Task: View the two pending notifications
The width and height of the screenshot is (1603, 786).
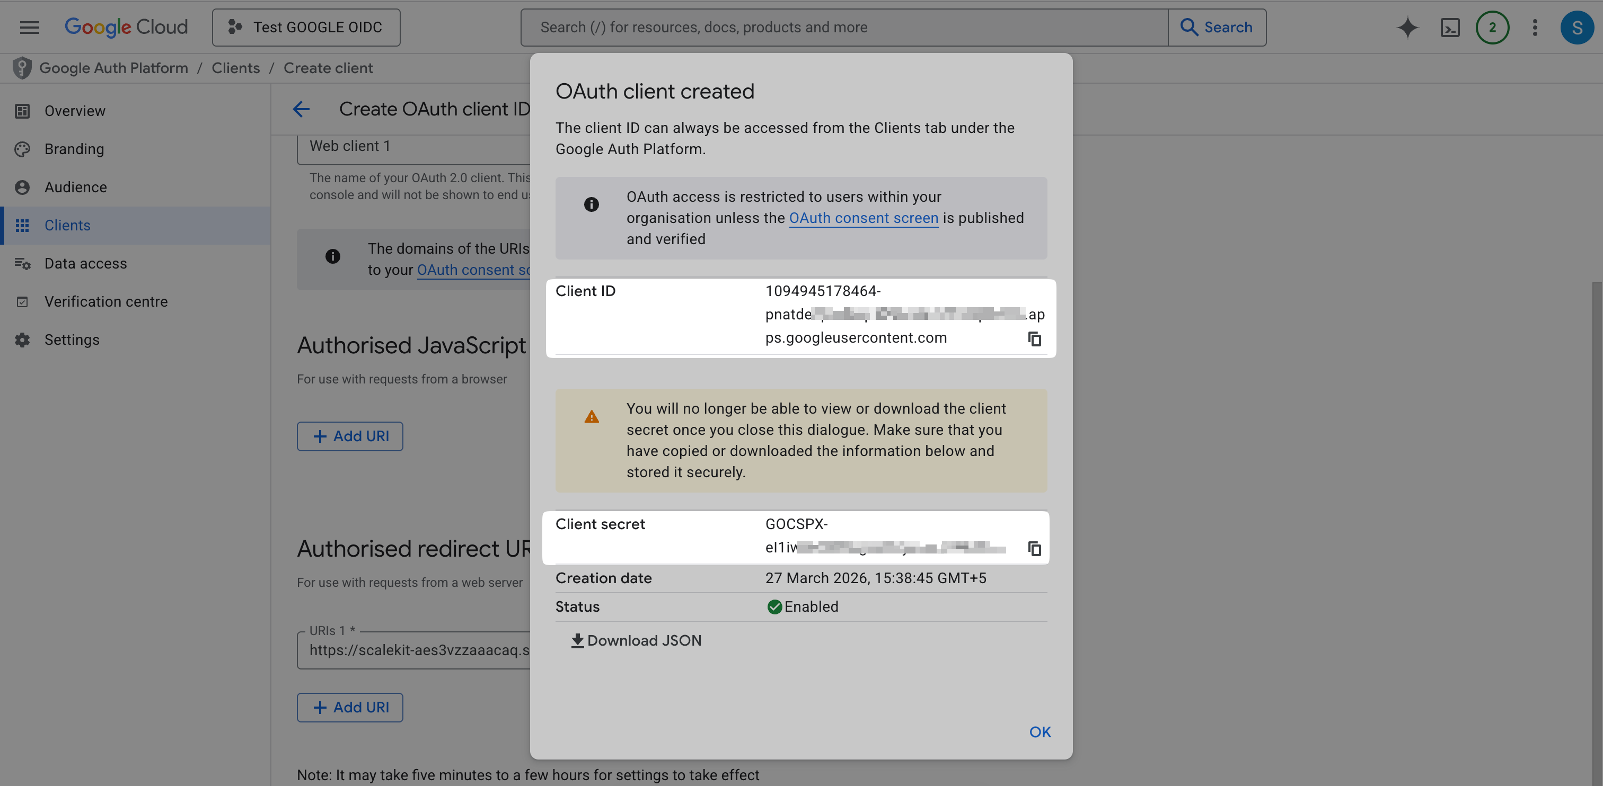Action: 1492,28
